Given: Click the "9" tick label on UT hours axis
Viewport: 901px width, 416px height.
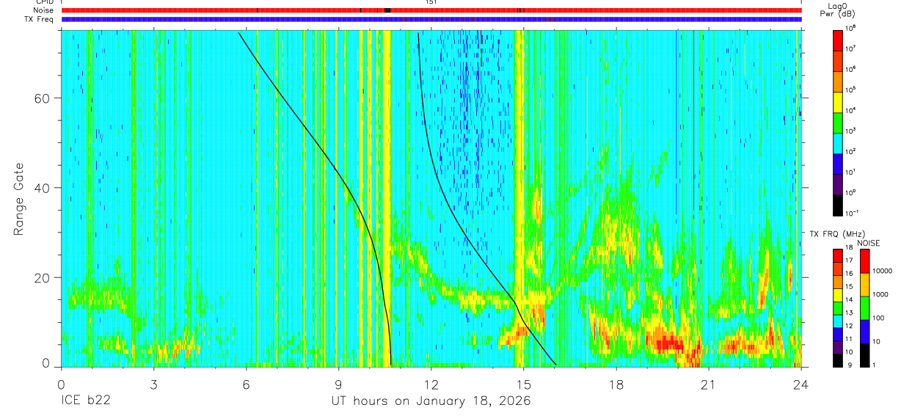Looking at the screenshot, I should pyautogui.click(x=339, y=384).
